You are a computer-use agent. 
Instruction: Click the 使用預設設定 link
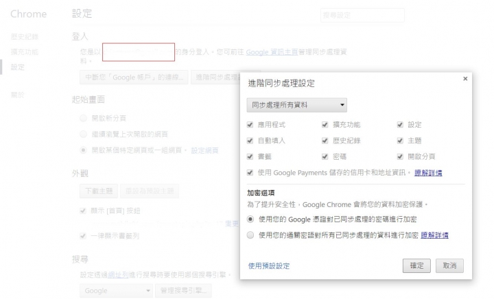click(269, 266)
